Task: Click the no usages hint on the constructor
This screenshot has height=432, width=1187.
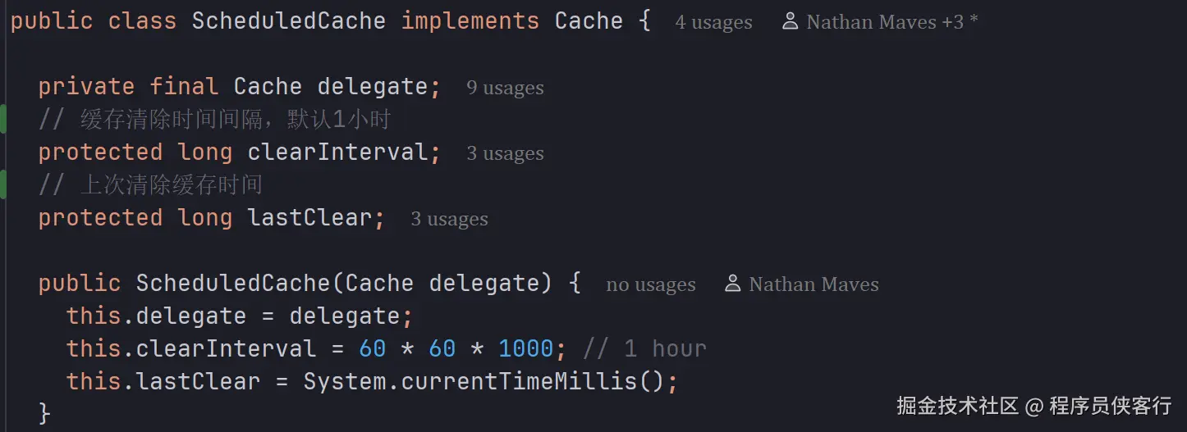Action: click(x=650, y=284)
